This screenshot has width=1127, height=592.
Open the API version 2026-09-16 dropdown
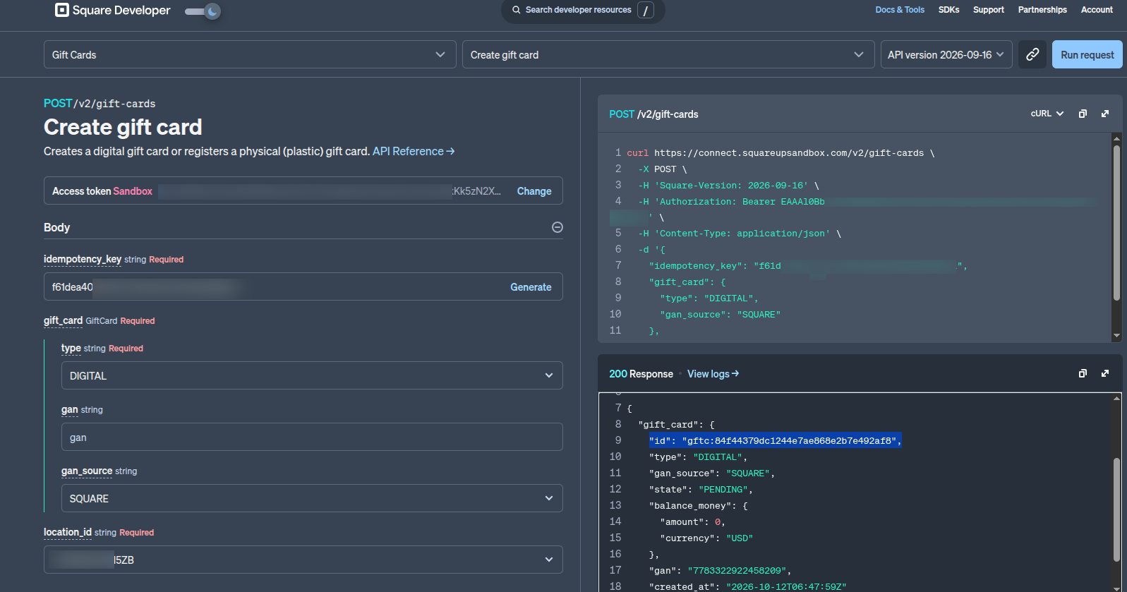[946, 54]
